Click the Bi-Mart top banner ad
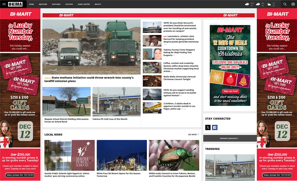 point(148,15)
